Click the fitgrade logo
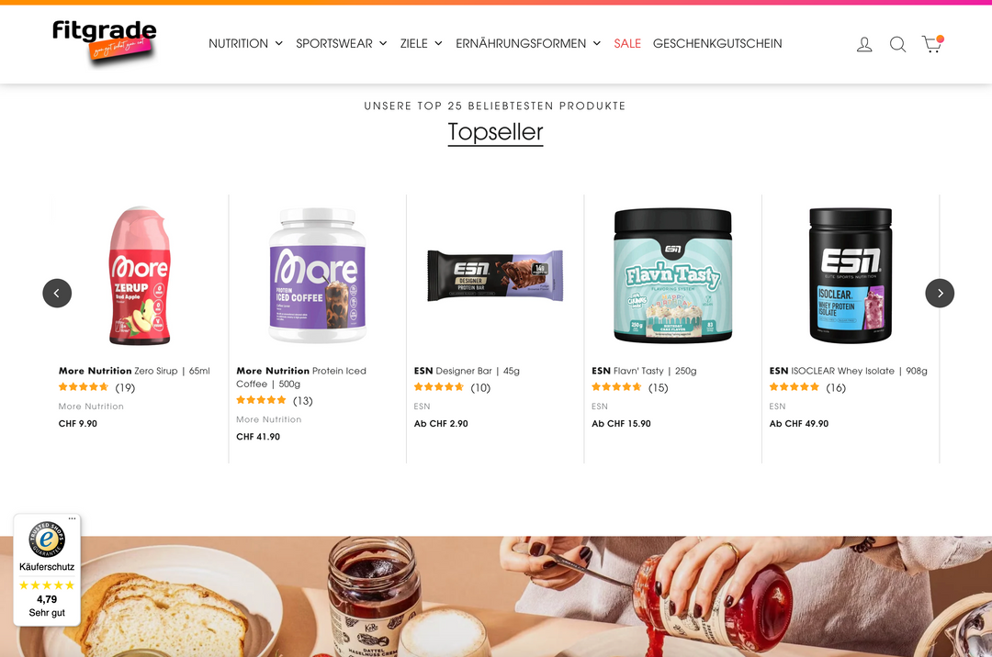 pyautogui.click(x=105, y=41)
